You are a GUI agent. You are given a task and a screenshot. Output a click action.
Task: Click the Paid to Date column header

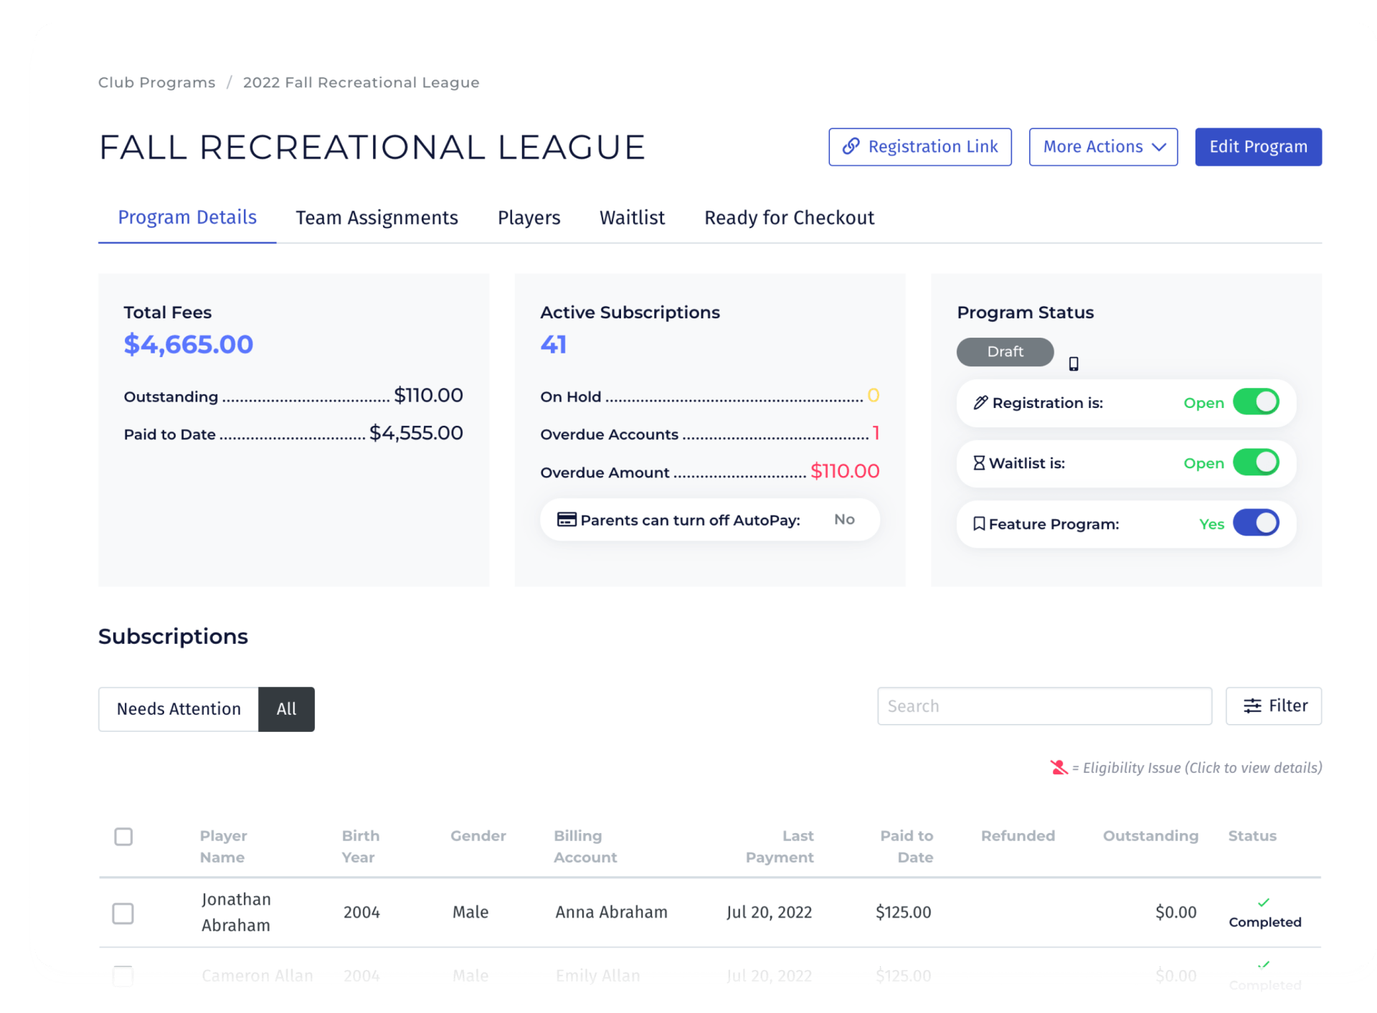[x=907, y=847]
